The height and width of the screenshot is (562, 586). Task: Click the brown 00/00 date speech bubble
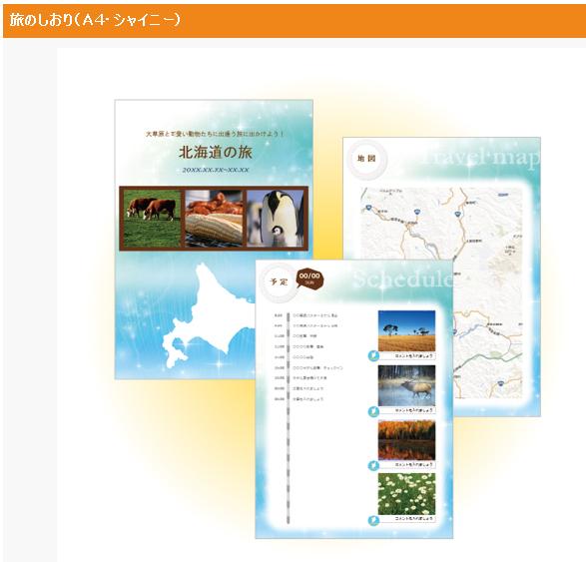pos(309,279)
